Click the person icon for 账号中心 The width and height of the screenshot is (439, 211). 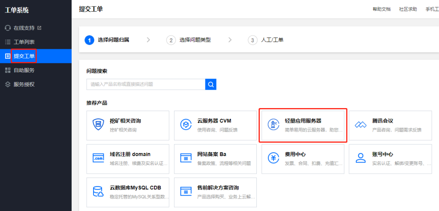click(x=360, y=158)
